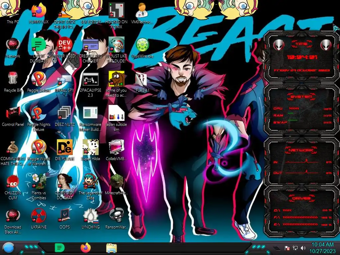Screen dimensions: 340x255
Task: Click the NETWORK widget header
Action: (301, 150)
